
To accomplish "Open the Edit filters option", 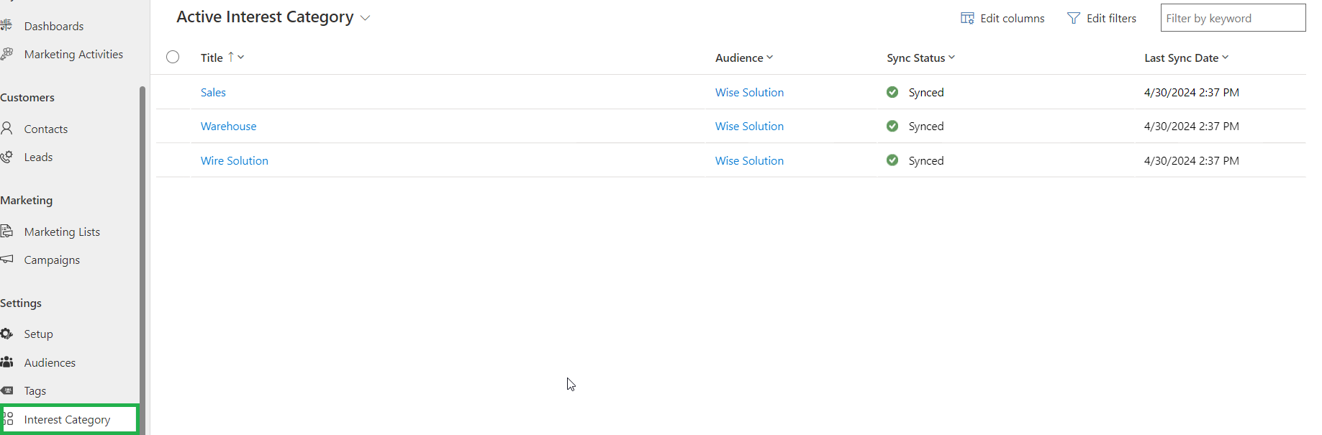I will click(x=1102, y=19).
